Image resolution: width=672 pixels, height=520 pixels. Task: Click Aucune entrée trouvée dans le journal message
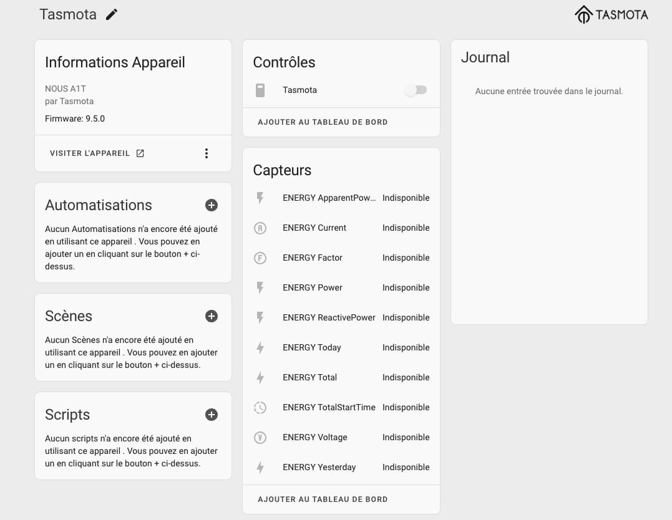(549, 91)
